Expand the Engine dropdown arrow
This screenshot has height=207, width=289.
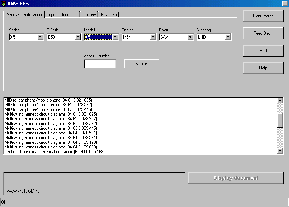point(153,37)
